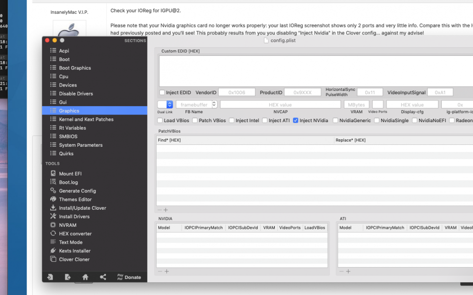Click the Display-cfg HEX value field
Screen dimensions: 473x295
(x=412, y=105)
